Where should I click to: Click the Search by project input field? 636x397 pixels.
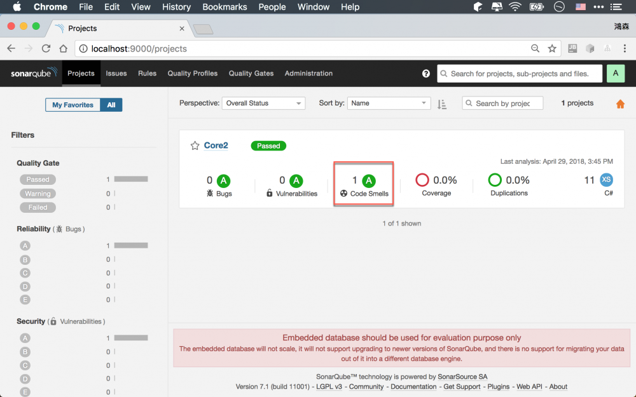pyautogui.click(x=502, y=103)
